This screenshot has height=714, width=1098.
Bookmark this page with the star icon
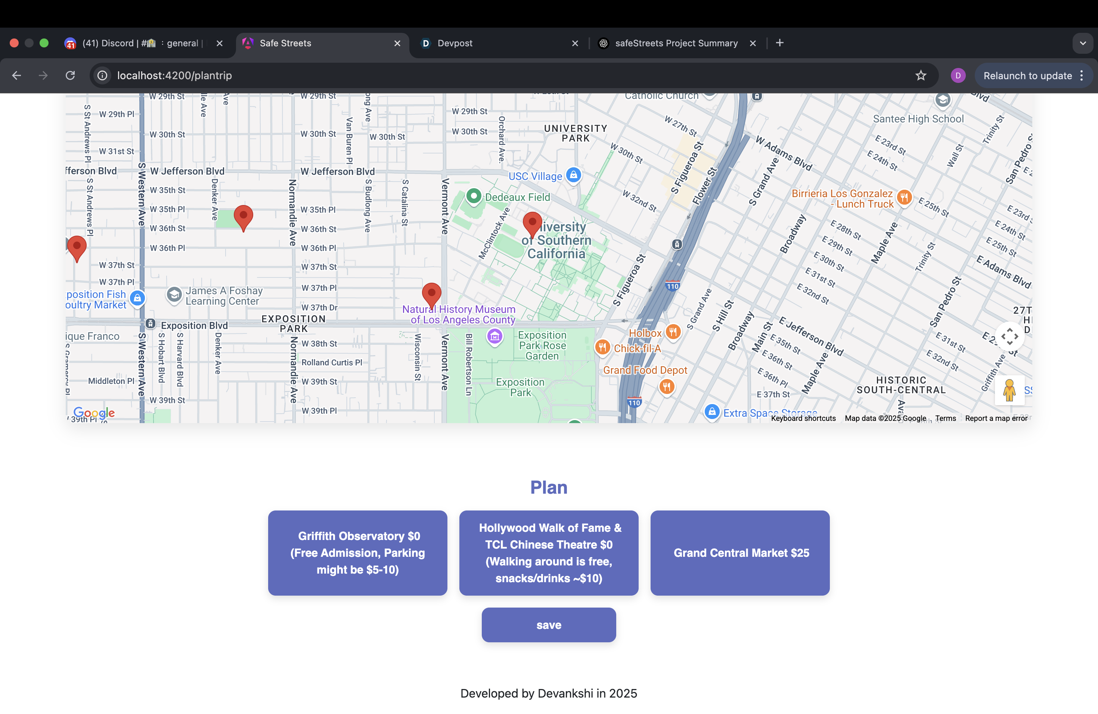pos(920,76)
